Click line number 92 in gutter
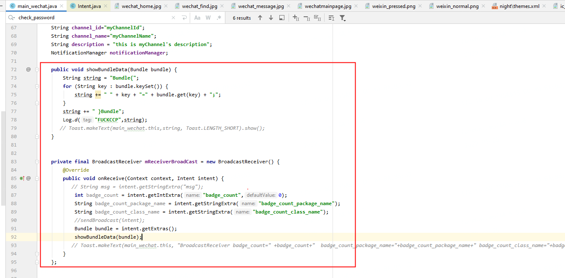This screenshot has height=278, width=565. [x=14, y=237]
